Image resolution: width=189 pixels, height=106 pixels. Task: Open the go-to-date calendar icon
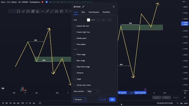[x=40, y=103]
